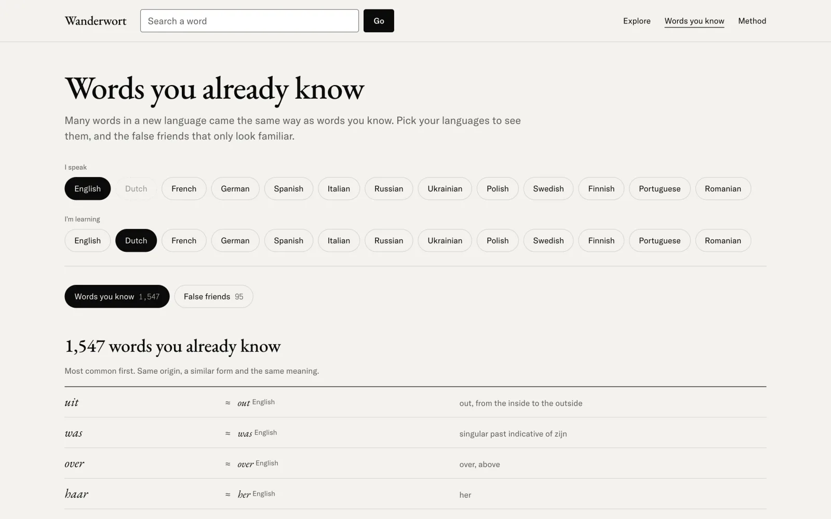Image resolution: width=831 pixels, height=519 pixels.
Task: Focus the Search a word field
Action: coord(249,21)
